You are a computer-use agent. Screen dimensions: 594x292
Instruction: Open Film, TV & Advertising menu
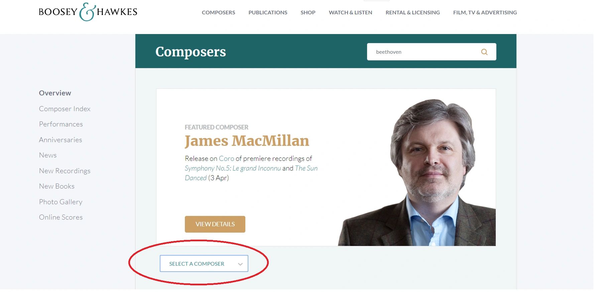[485, 12]
